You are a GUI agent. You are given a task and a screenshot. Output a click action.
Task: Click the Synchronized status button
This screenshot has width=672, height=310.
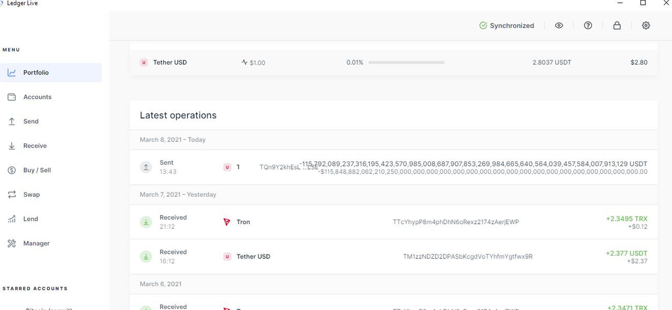coord(507,25)
